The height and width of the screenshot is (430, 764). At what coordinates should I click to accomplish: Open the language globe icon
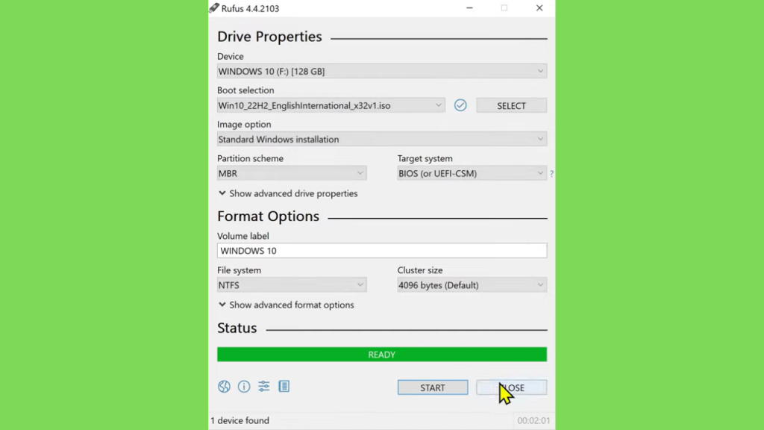click(x=224, y=387)
